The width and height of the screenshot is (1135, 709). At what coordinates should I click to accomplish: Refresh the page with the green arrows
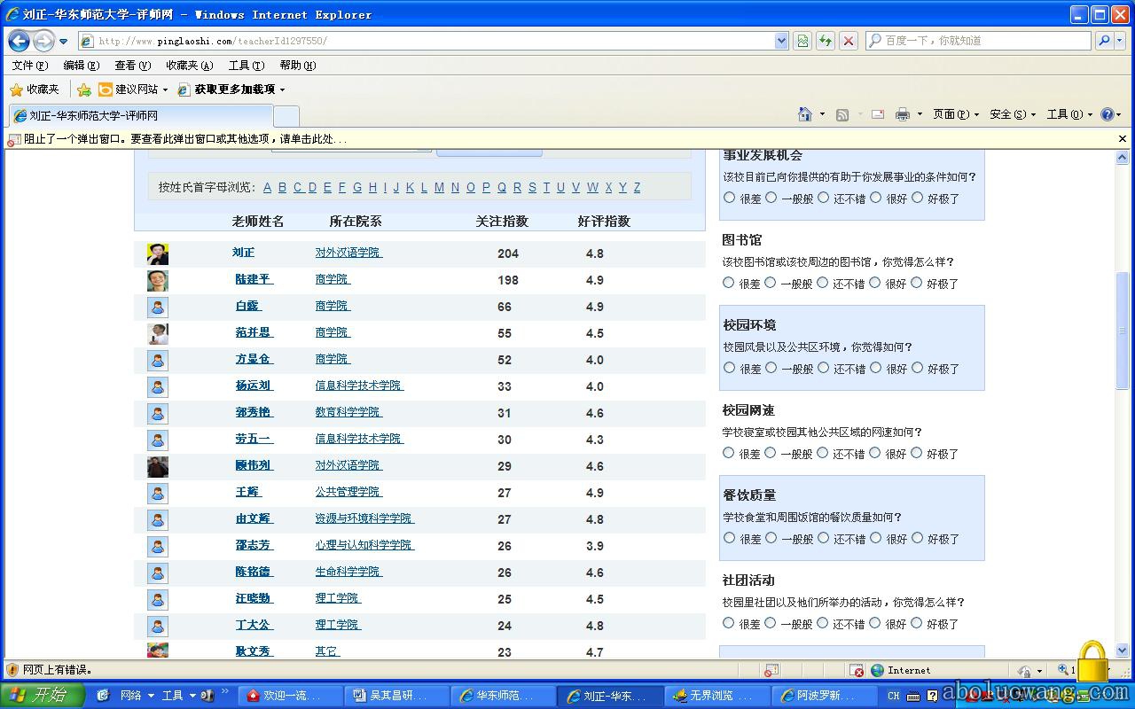click(x=826, y=41)
